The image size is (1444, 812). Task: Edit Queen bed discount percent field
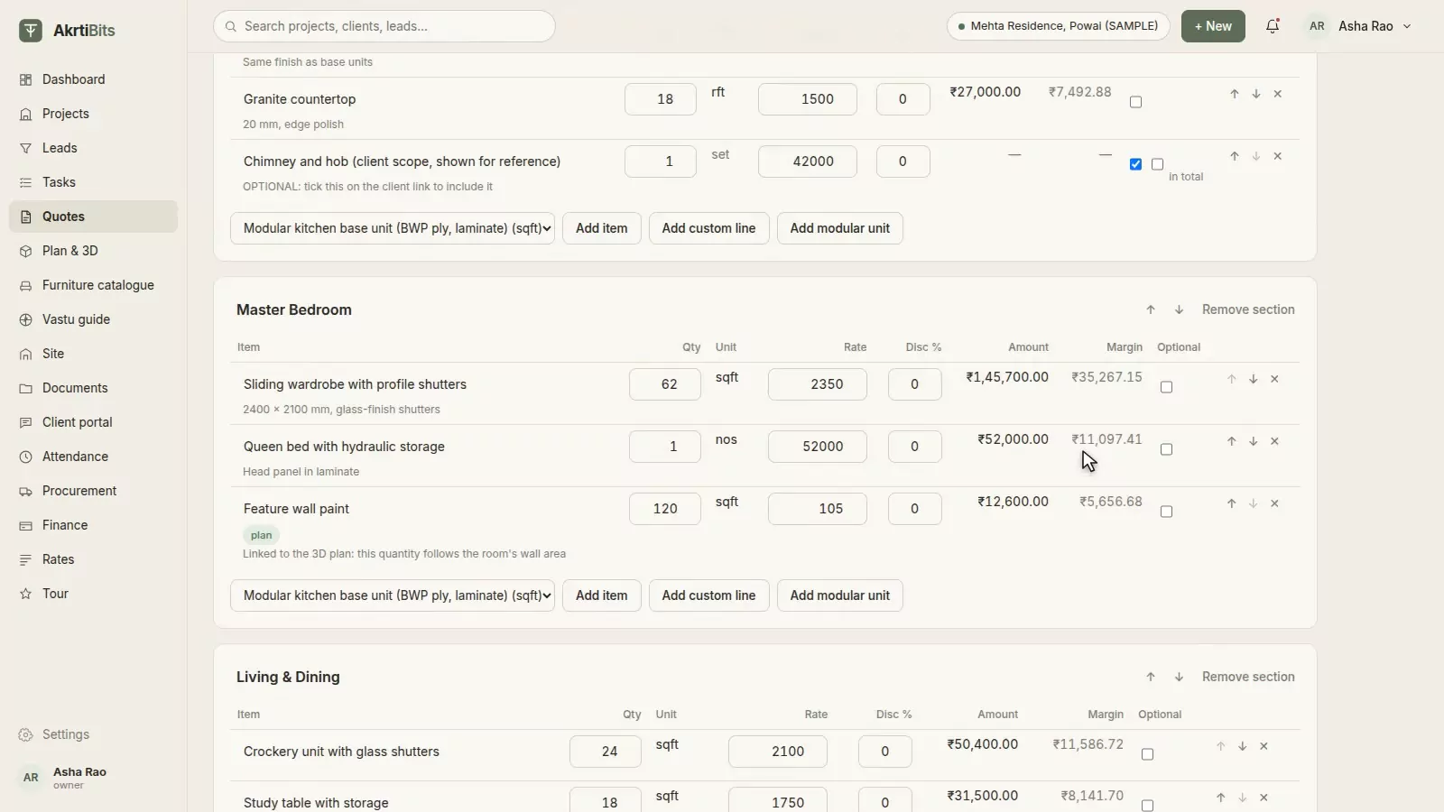[915, 447]
